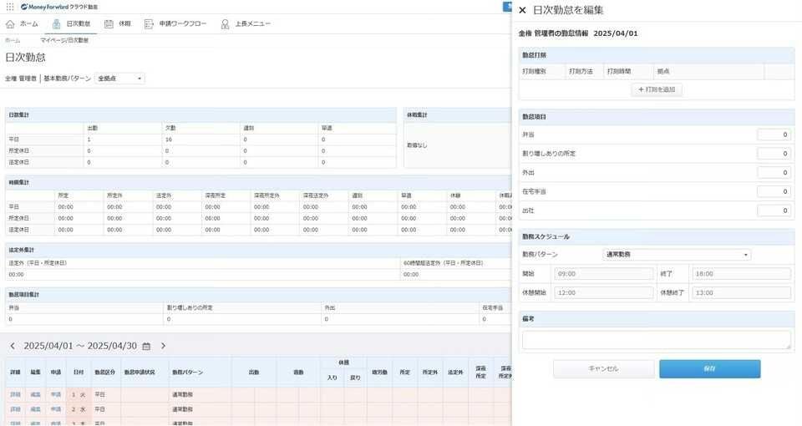Close the 日次勤怠を編集 panel with X
Screen dimensions: 802x426
pos(522,10)
